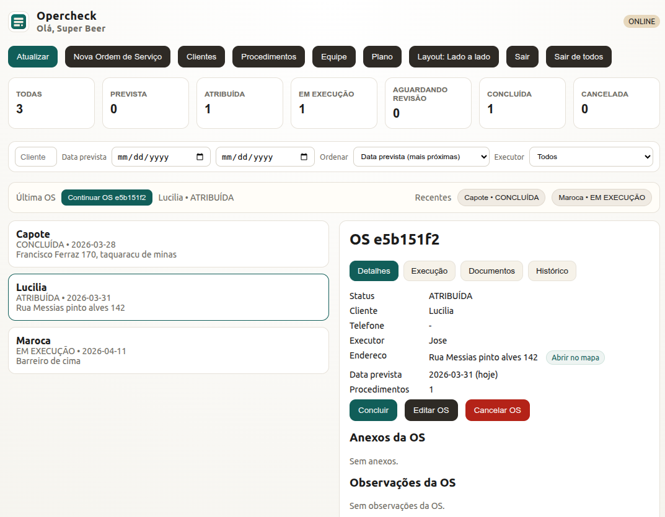Cancel the order using Cancelar OS

[497, 410]
